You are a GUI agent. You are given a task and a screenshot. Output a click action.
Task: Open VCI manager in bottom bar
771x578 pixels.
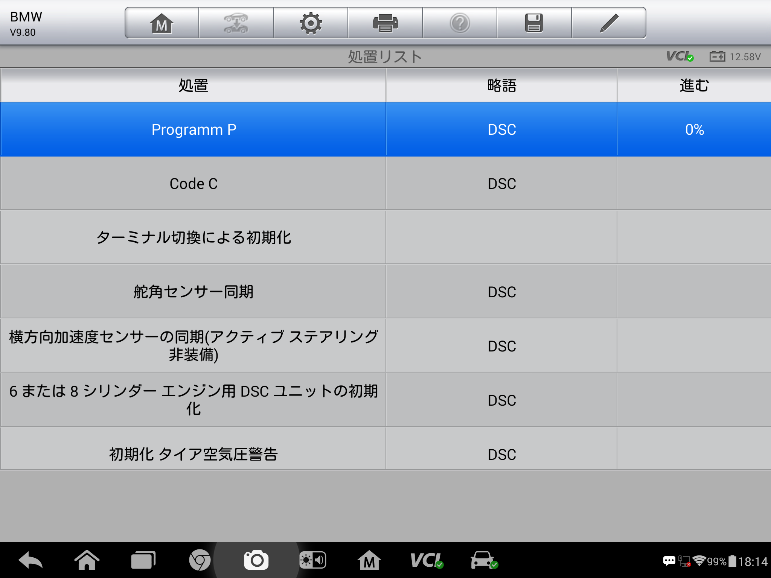point(427,560)
